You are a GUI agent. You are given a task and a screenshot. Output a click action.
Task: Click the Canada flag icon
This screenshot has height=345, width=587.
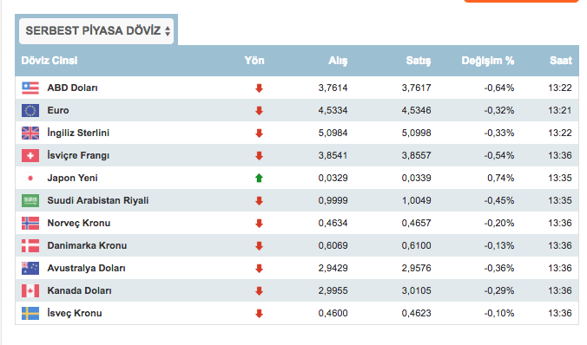tap(30, 290)
